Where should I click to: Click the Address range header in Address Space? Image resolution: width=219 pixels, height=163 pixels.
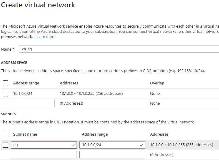coord(26,83)
